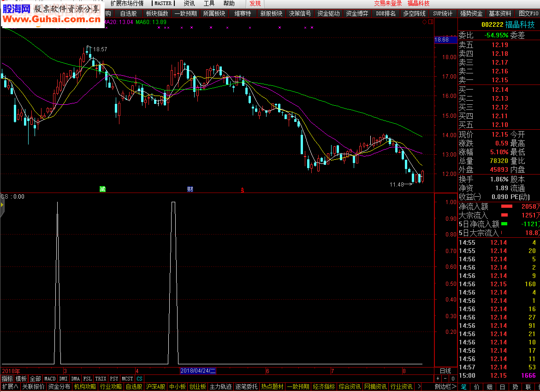Toggle the 笔 tick view tab
This screenshot has width=540, height=392.
tap(463, 386)
